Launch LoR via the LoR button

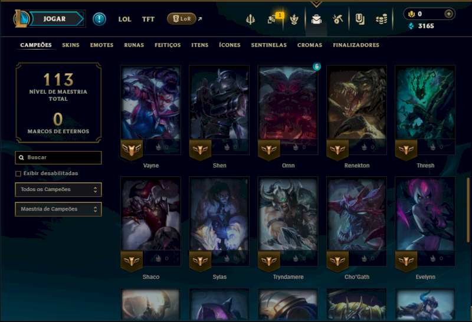tap(182, 19)
